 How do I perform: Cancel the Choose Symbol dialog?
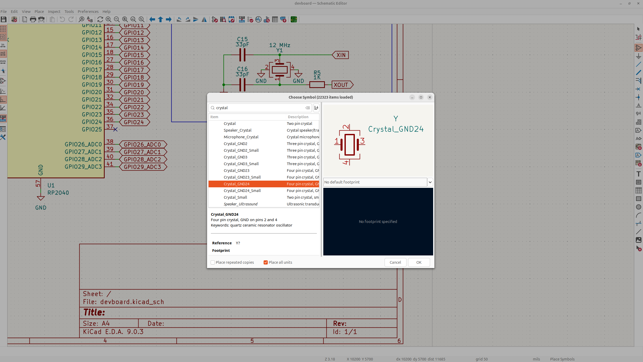coord(395,262)
